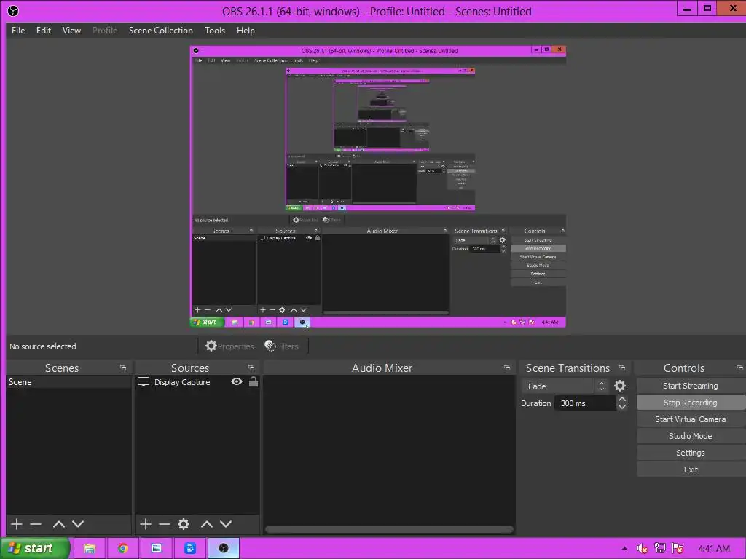Move the source up in list
The width and height of the screenshot is (746, 559).
pos(206,524)
